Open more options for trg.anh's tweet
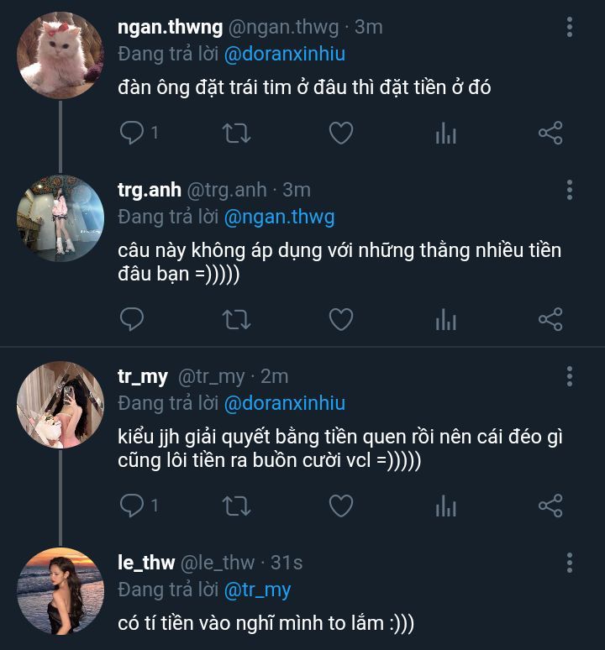The width and height of the screenshot is (605, 650). click(570, 189)
